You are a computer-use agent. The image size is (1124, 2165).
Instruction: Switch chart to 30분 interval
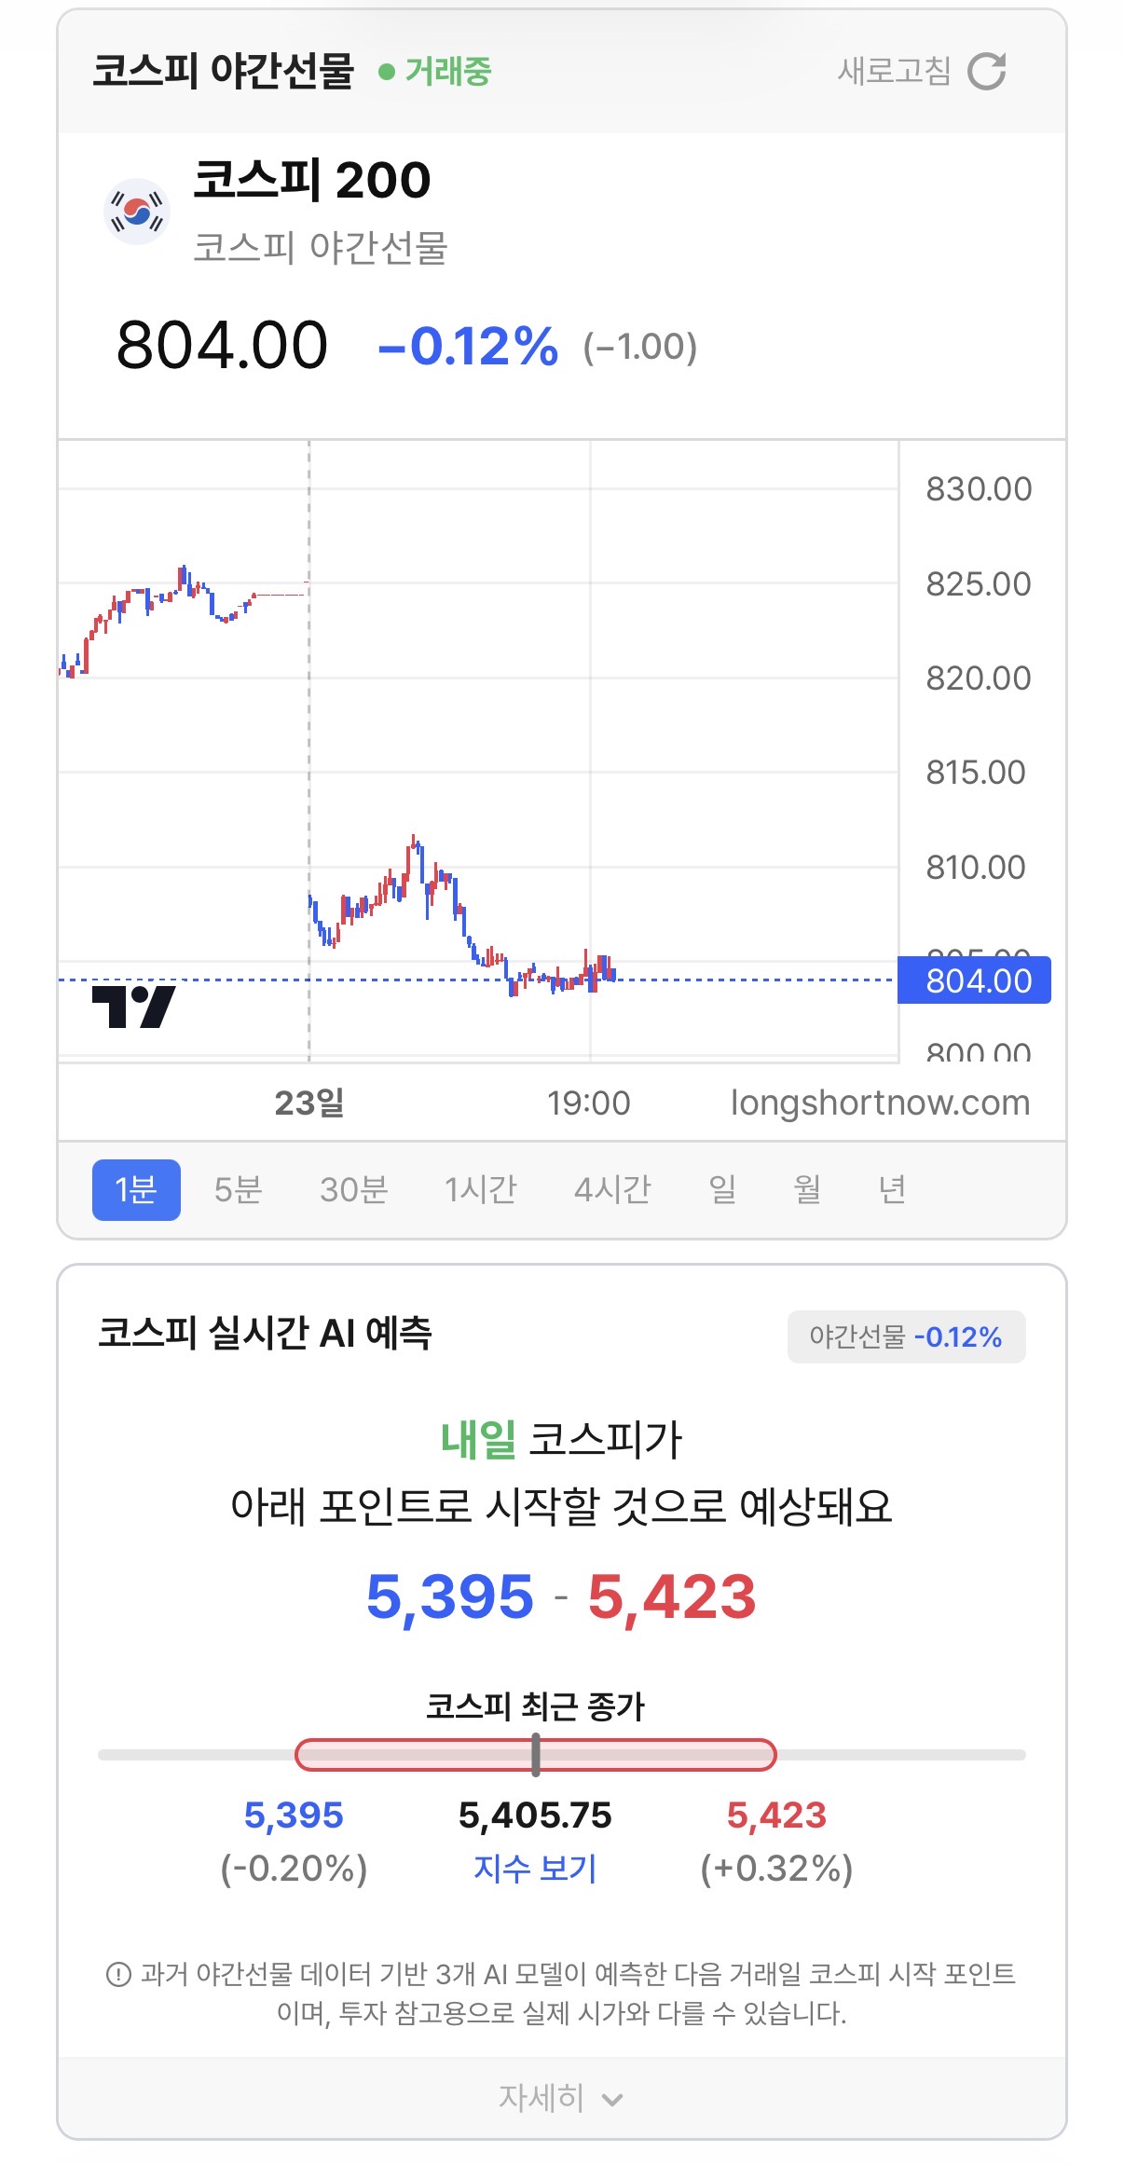[x=353, y=1189]
